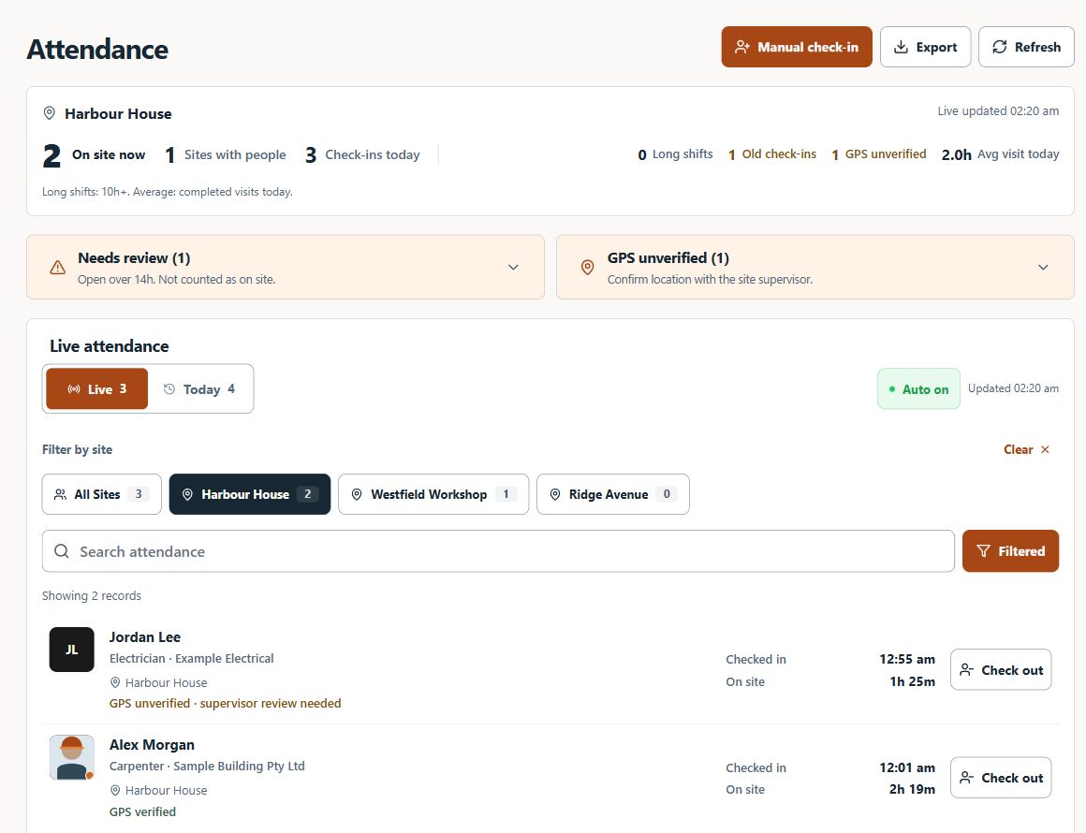Click the GPS unverified pin icon in banner

coord(587,268)
